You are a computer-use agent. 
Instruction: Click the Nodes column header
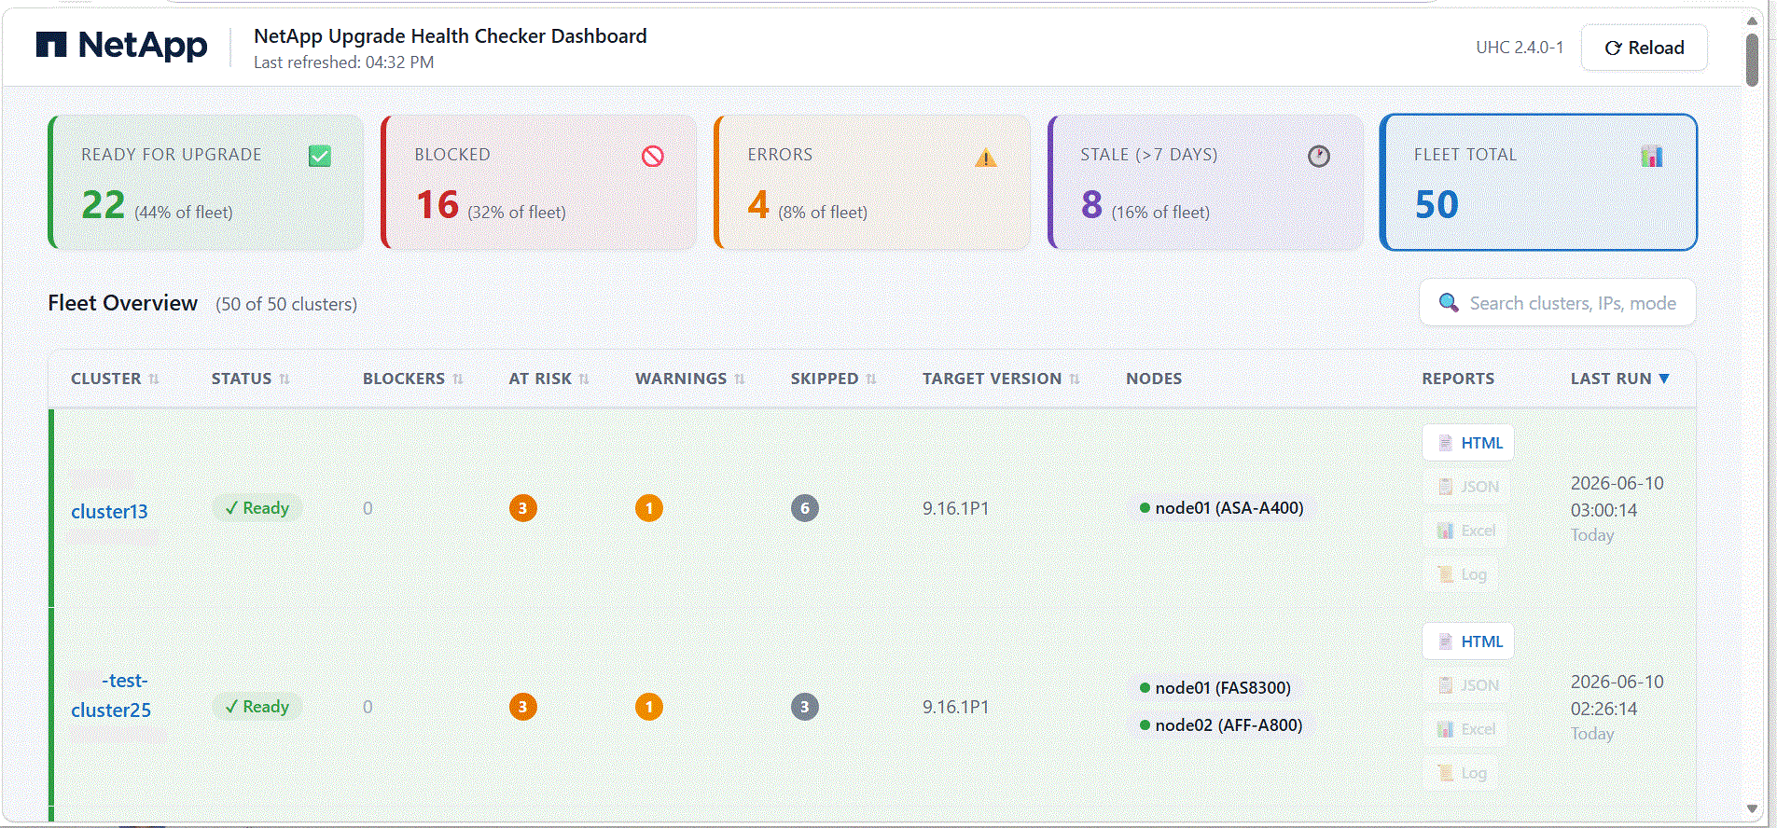click(x=1154, y=379)
